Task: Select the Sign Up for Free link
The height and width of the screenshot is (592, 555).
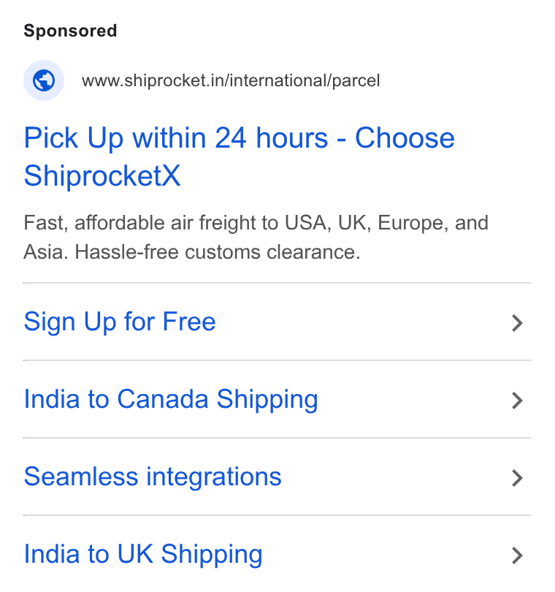Action: [120, 322]
